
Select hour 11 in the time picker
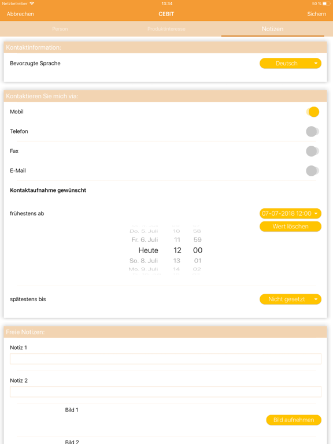pos(177,240)
